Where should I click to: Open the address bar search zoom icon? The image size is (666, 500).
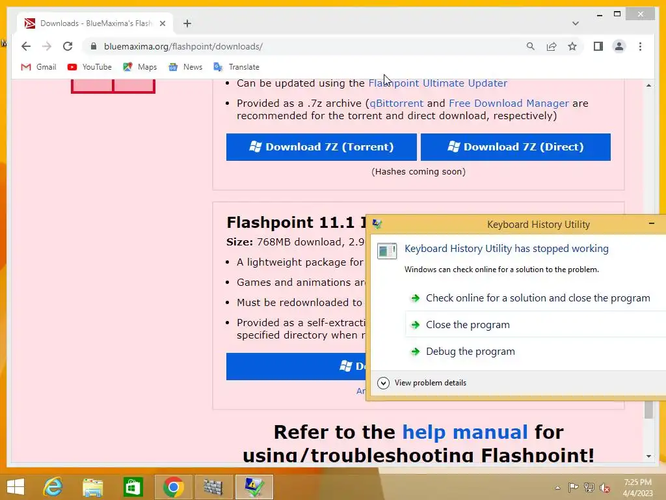[x=531, y=46]
